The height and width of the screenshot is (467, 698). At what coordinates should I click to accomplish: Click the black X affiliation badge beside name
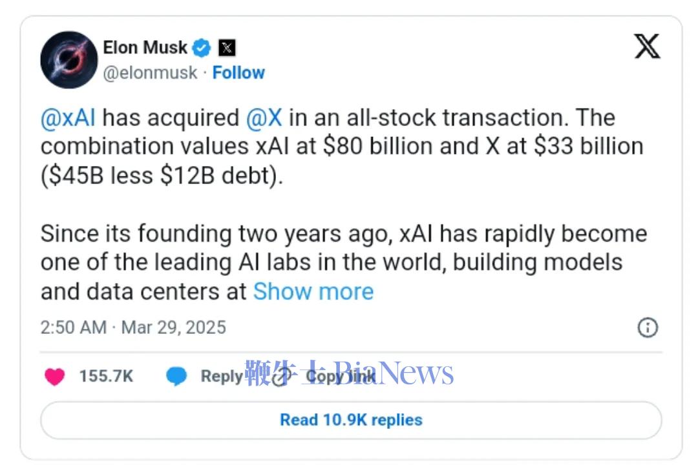pyautogui.click(x=227, y=48)
